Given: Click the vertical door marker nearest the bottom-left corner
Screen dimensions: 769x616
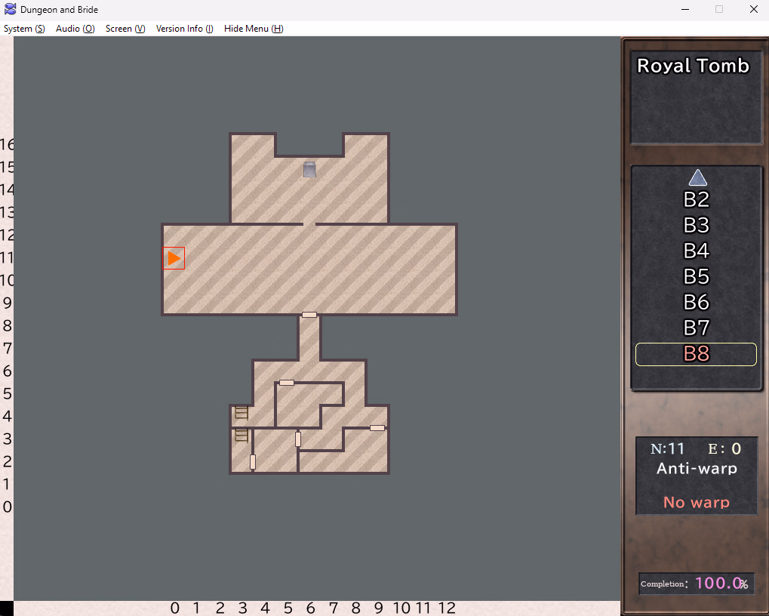Looking at the screenshot, I should (253, 462).
